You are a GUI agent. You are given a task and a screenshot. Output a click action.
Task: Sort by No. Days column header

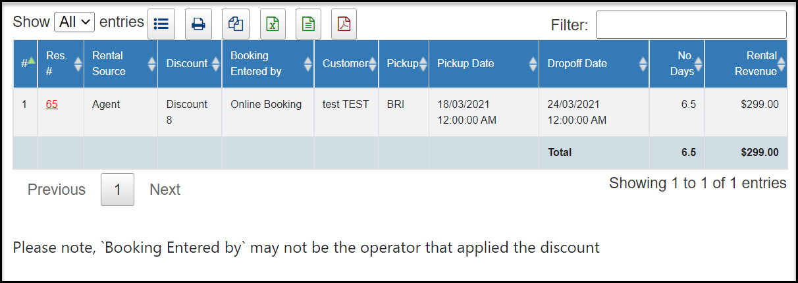[x=677, y=64]
